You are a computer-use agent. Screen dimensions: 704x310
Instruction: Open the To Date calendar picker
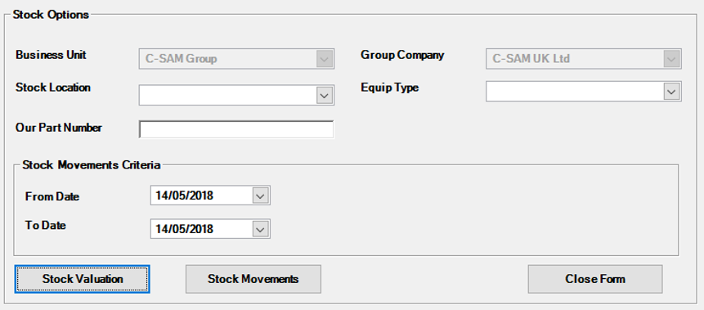click(x=261, y=229)
